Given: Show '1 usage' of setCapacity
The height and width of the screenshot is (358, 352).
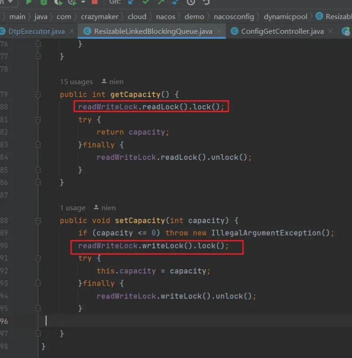Looking at the screenshot, I should click(x=73, y=208).
